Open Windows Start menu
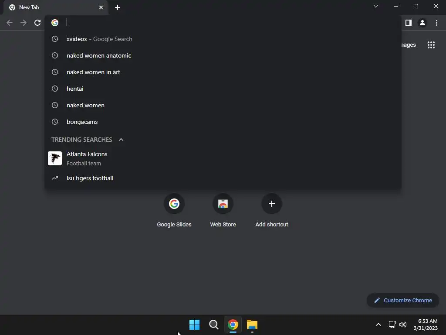 coord(195,325)
